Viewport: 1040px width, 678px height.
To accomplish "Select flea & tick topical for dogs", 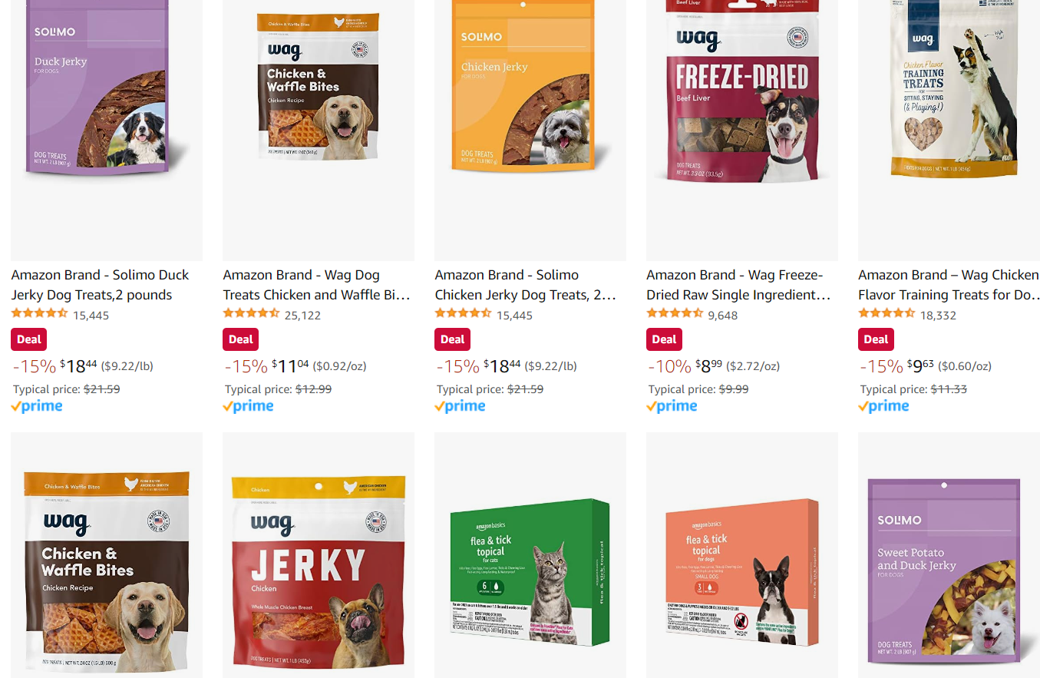I will 741,554.
